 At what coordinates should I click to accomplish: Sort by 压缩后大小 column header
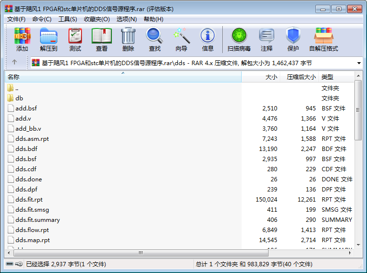pyautogui.click(x=301, y=77)
